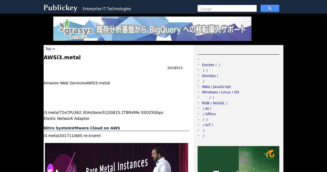This screenshot has height=172, width=327.
Task: Click the AWSi3.metal article headline
Action: (62, 57)
